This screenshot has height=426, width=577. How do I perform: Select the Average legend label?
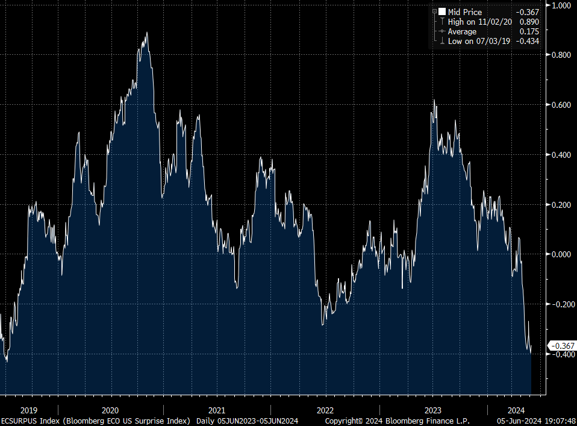point(462,32)
